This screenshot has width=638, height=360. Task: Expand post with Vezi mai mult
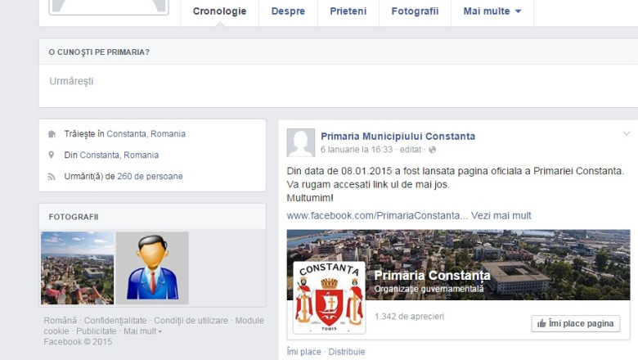coord(501,216)
